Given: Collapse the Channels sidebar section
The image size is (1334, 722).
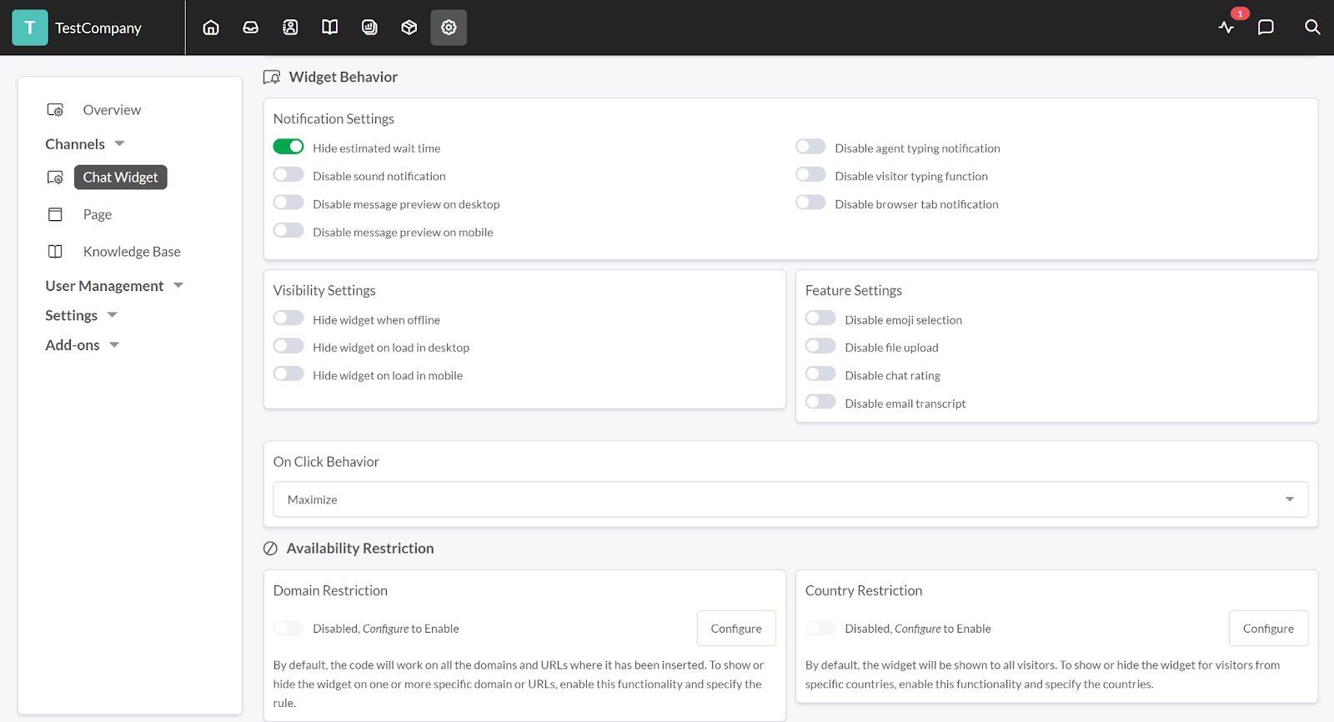Looking at the screenshot, I should coord(84,144).
